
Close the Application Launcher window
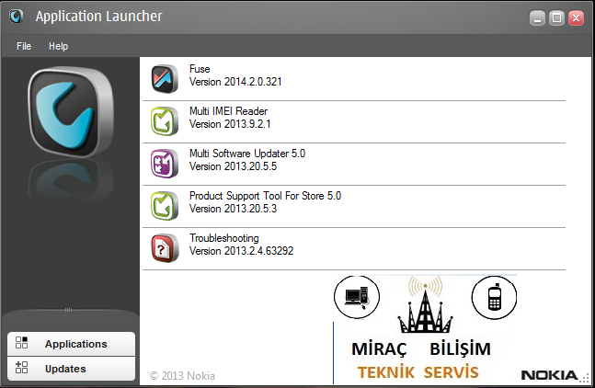click(x=576, y=17)
